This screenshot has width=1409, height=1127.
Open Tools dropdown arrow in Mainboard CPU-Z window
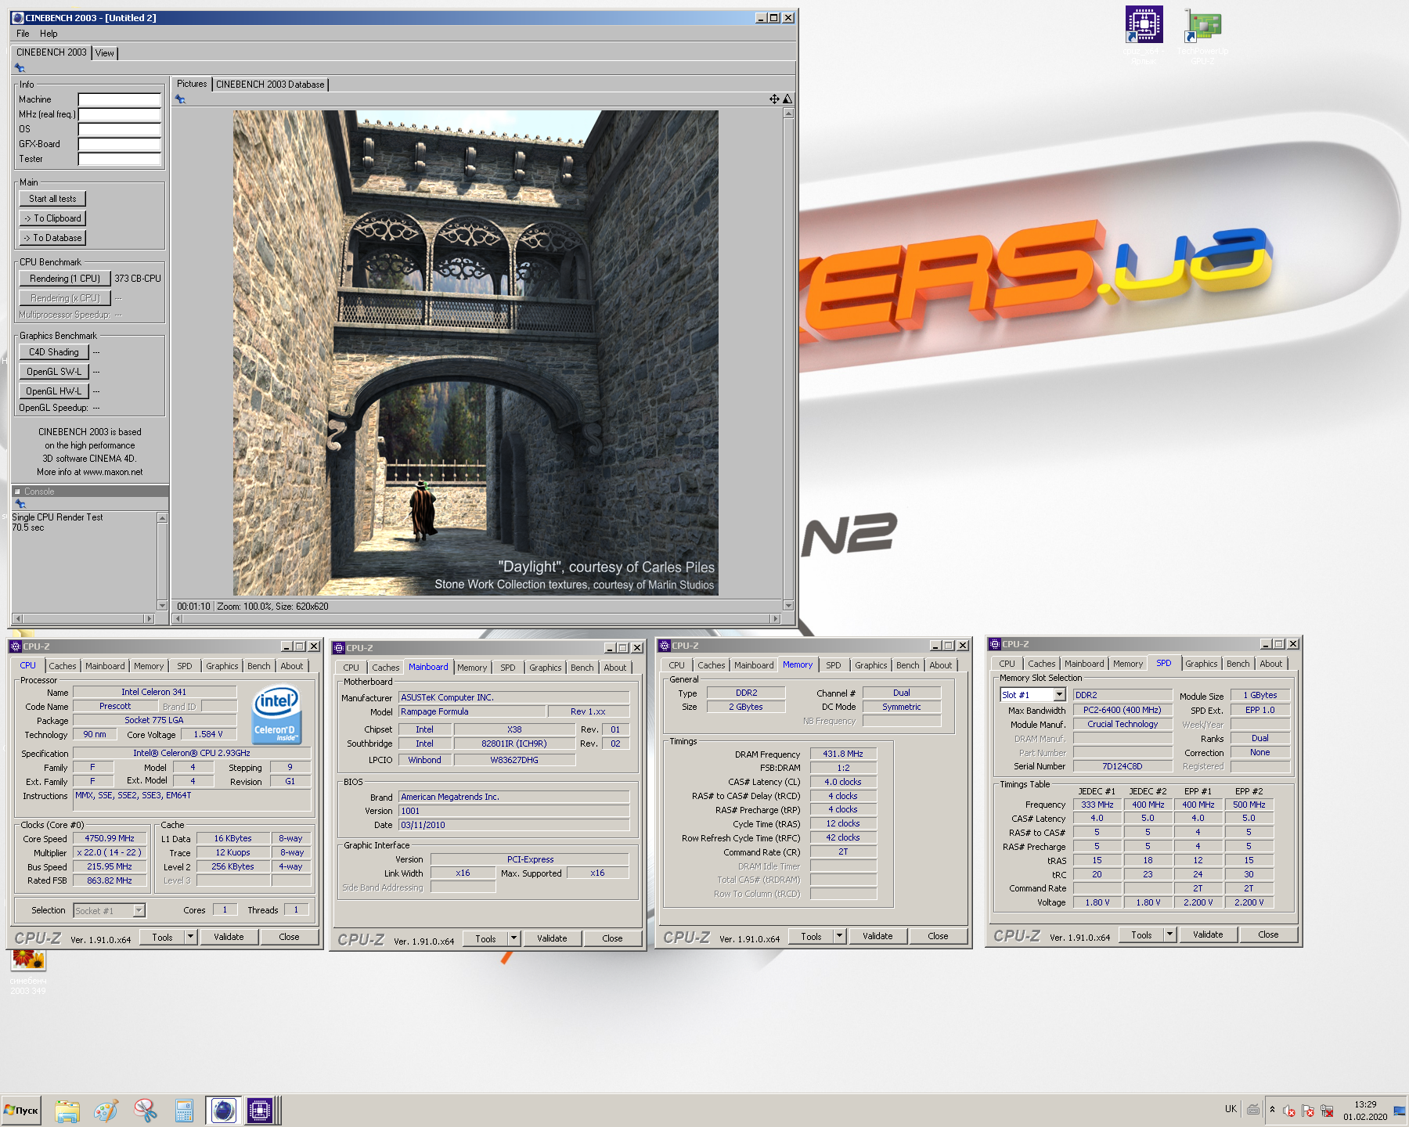tap(514, 938)
